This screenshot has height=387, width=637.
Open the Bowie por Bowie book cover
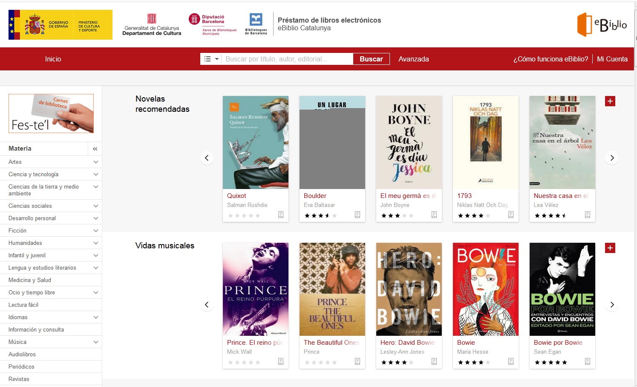(x=562, y=289)
